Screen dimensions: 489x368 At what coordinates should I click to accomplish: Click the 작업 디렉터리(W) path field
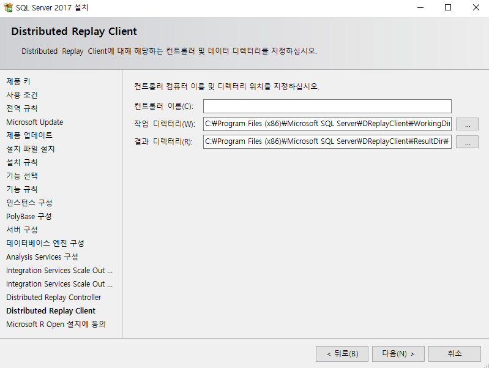327,124
